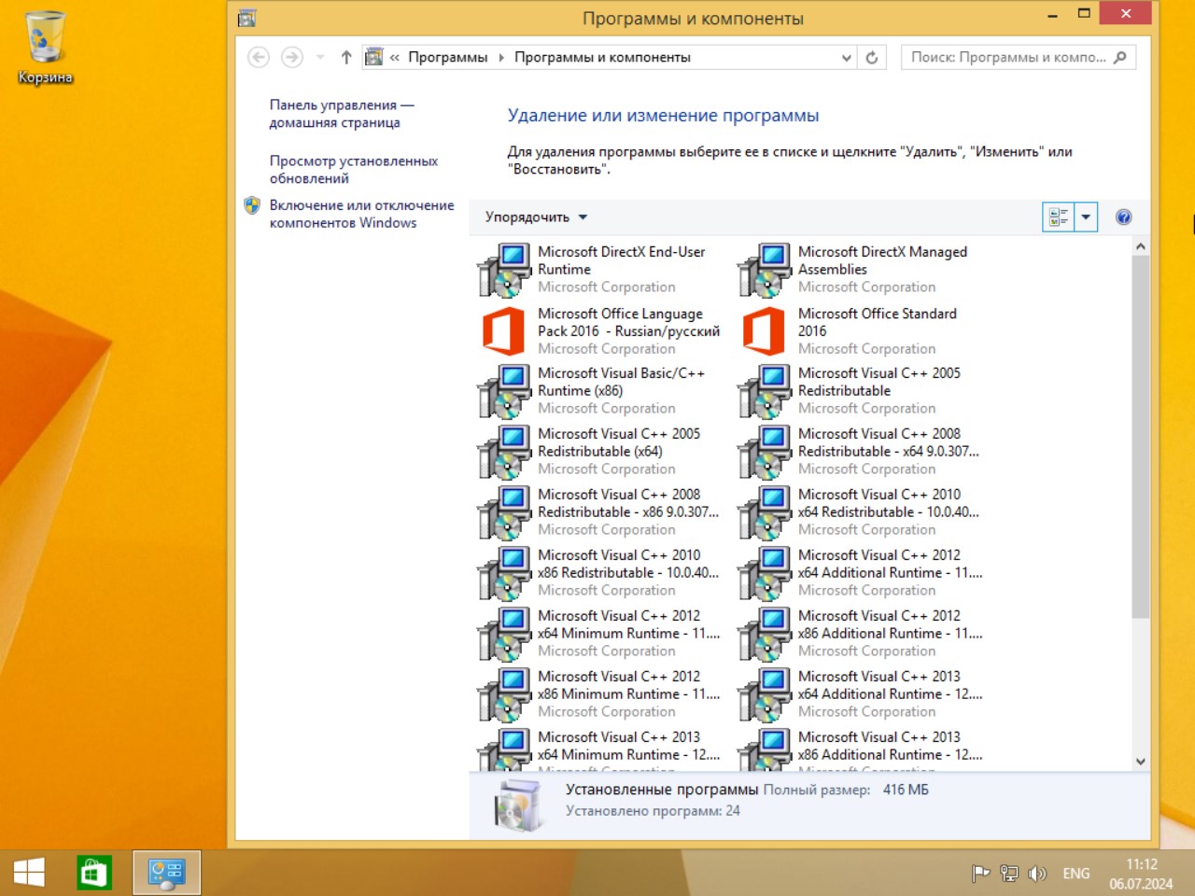Open the Action Center flag tray icon
Screen dimensions: 1195x896
click(x=980, y=874)
